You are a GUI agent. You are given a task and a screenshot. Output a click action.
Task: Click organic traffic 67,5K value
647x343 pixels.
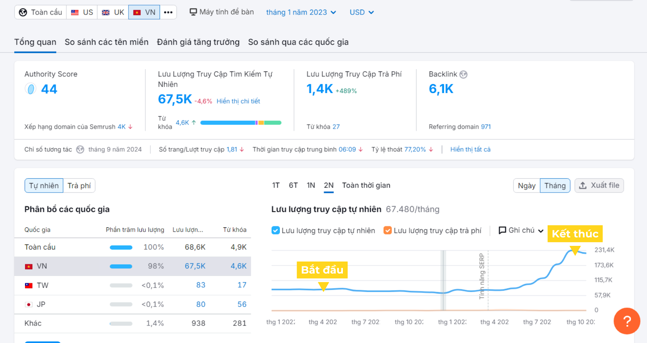[x=175, y=99]
